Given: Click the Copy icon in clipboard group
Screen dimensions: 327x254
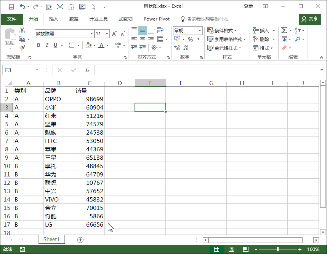Looking at the screenshot, I should 22,39.
